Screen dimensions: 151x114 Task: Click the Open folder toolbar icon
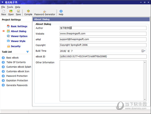coord(11,11)
